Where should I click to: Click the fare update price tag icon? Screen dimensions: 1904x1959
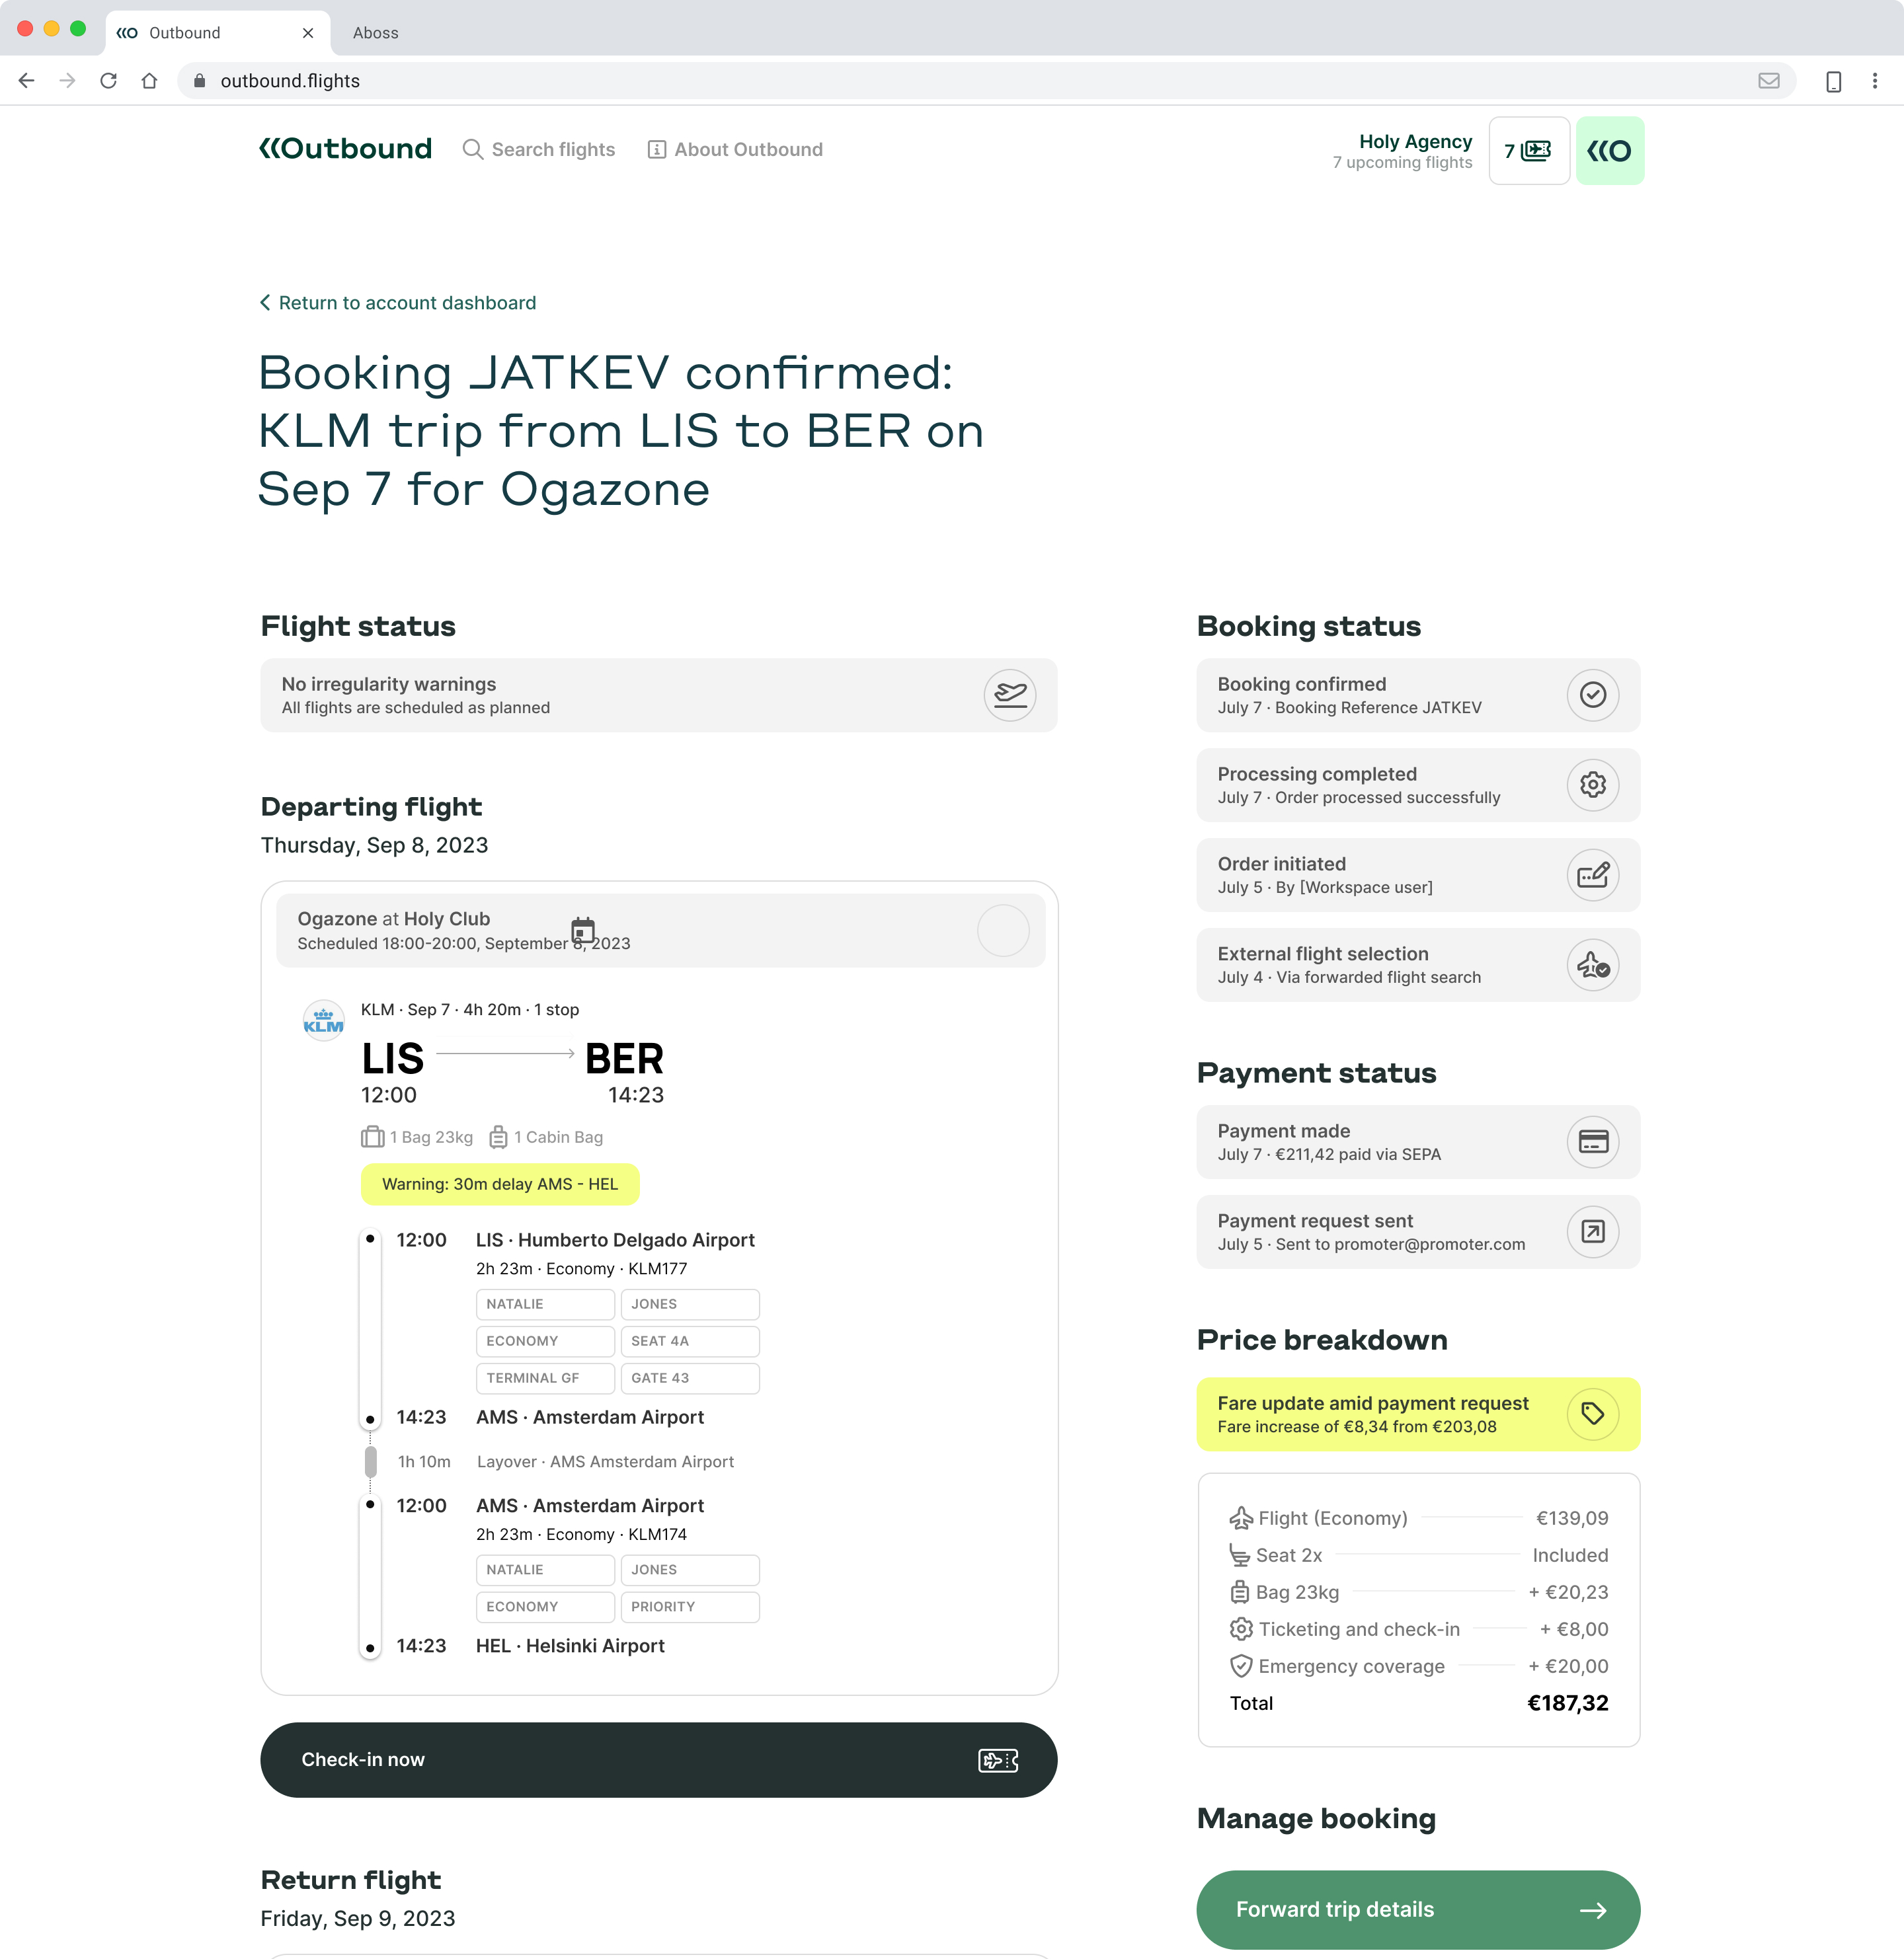(1593, 1413)
